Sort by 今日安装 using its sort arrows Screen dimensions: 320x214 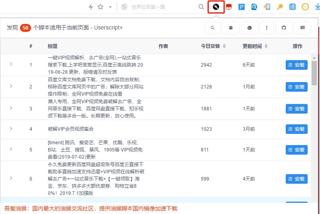[224, 46]
